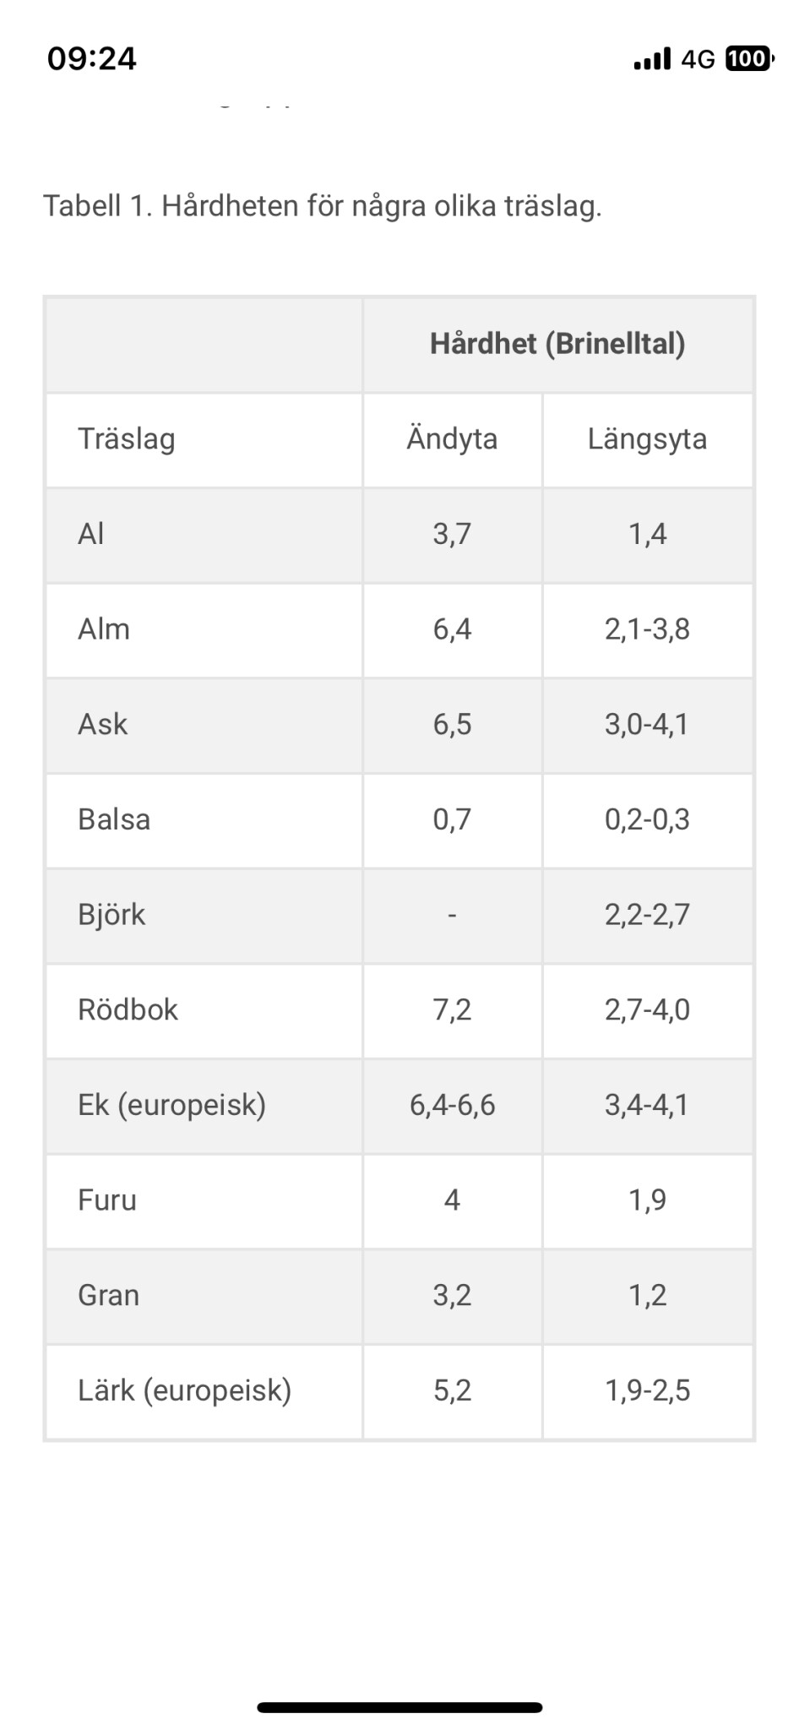Viewport: 799px width, 1730px height.
Task: Tap the Hårdhet (Brinelltal) header cell
Action: click(x=557, y=344)
